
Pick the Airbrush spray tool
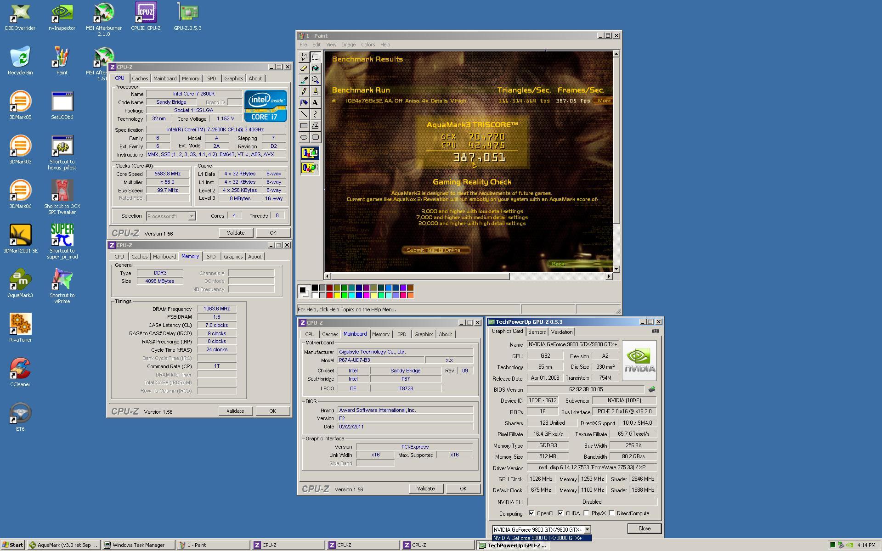(304, 103)
